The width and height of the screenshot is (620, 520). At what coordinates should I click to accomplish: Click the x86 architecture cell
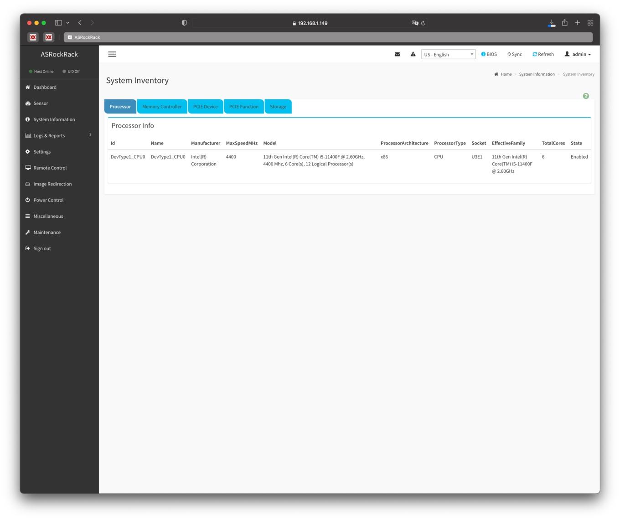click(384, 157)
